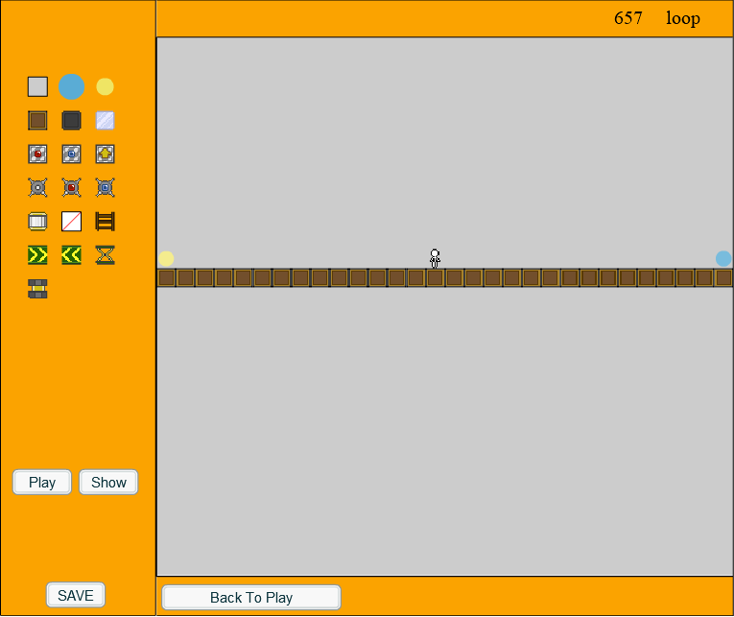The width and height of the screenshot is (734, 617).
Task: Pick the brown ladder tile
Action: tap(105, 222)
